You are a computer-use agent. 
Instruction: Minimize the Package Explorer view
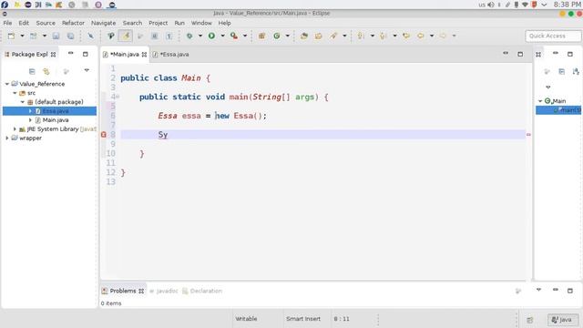click(71, 54)
